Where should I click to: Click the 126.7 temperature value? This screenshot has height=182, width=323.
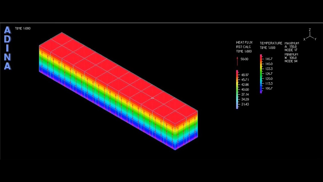pos(269,74)
